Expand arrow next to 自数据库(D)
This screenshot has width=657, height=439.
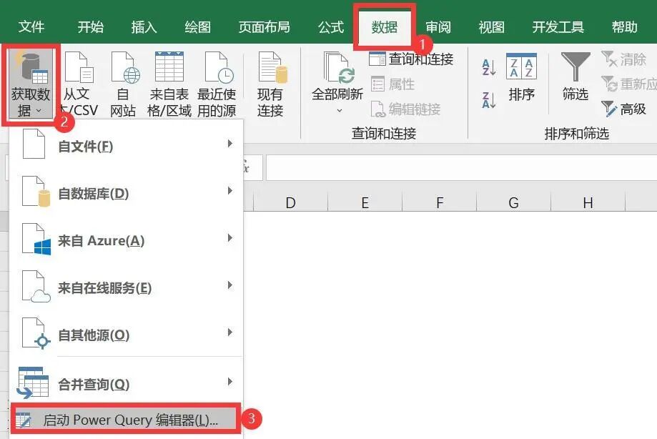(229, 191)
